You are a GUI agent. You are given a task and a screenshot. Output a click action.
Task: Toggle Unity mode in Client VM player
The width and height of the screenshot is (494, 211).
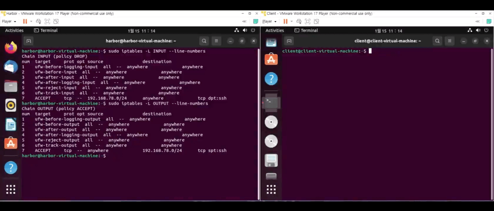click(316, 21)
